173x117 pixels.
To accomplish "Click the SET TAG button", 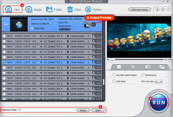I will click(x=65, y=29).
